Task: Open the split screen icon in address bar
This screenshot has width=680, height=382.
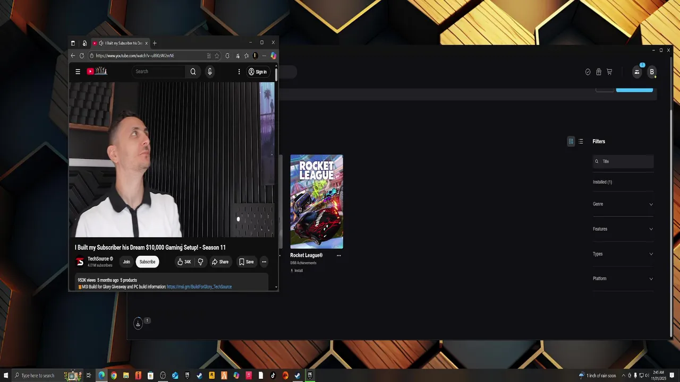Action: [x=209, y=56]
